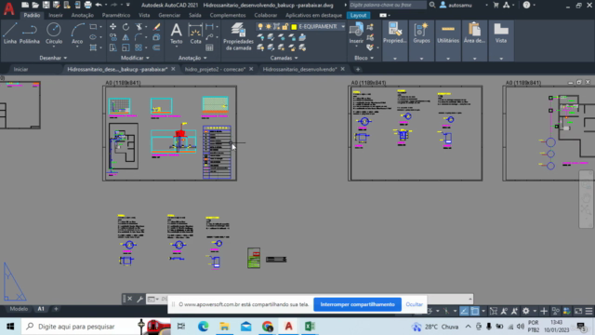Add a new drawing tab with plus
This screenshot has width=595, height=335.
point(357,69)
